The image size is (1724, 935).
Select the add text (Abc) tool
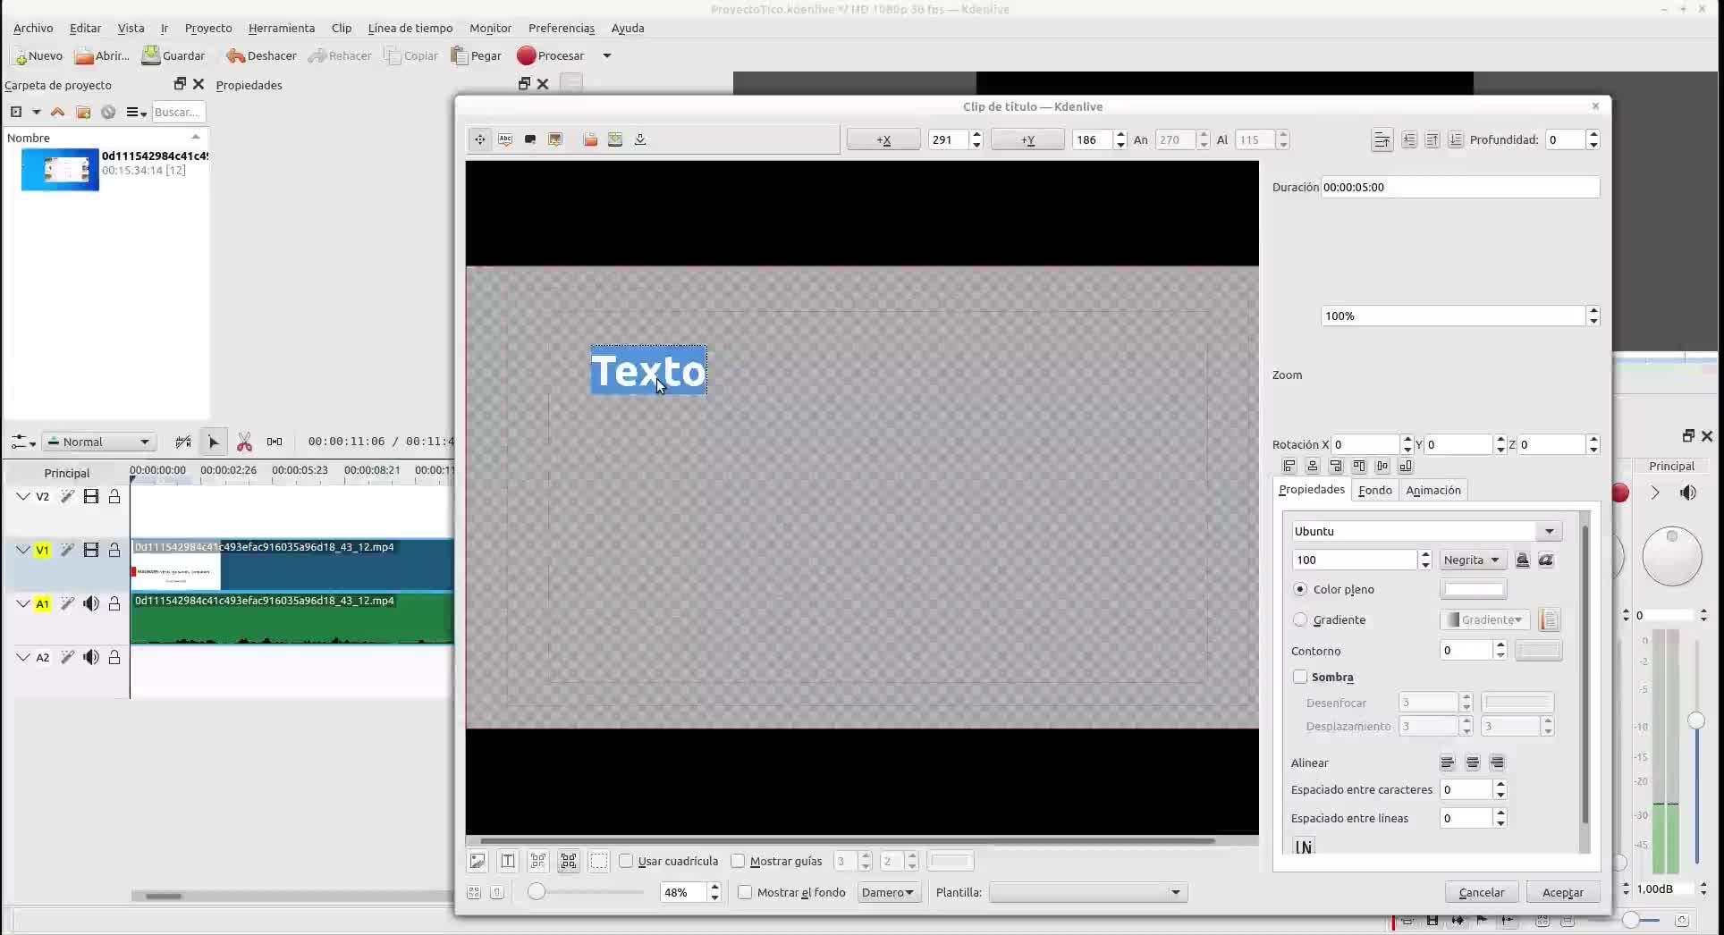505,139
